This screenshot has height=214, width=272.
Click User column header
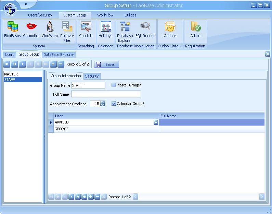coord(106,116)
